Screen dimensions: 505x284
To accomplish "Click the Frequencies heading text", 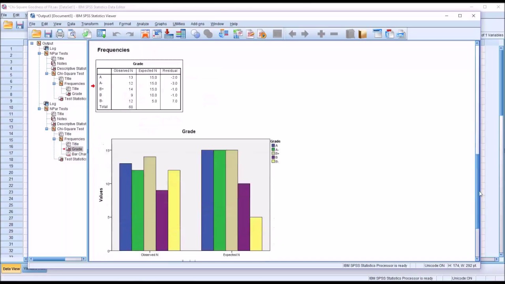I will (113, 50).
